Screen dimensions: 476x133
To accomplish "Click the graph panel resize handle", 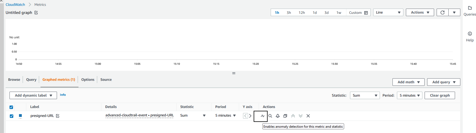I will pos(234,73).
